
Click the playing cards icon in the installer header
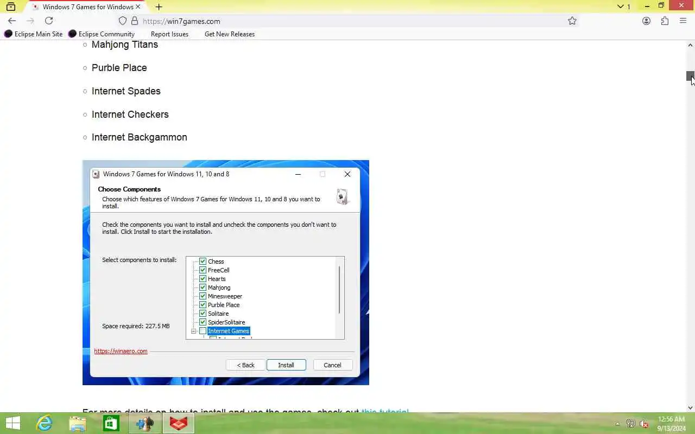click(x=342, y=196)
